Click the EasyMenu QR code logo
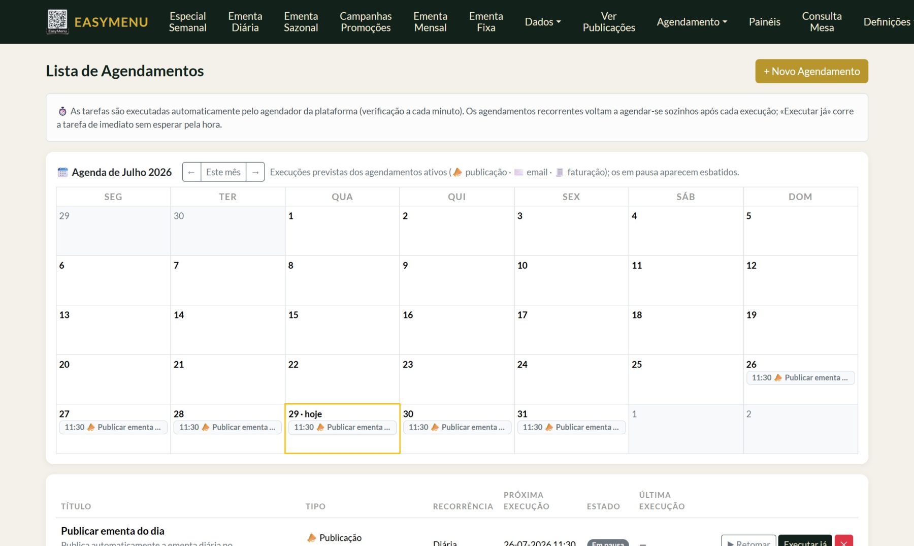 (x=57, y=21)
